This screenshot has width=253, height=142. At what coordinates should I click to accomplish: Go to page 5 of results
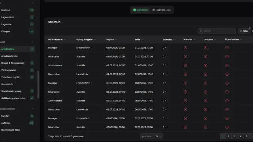(246, 136)
